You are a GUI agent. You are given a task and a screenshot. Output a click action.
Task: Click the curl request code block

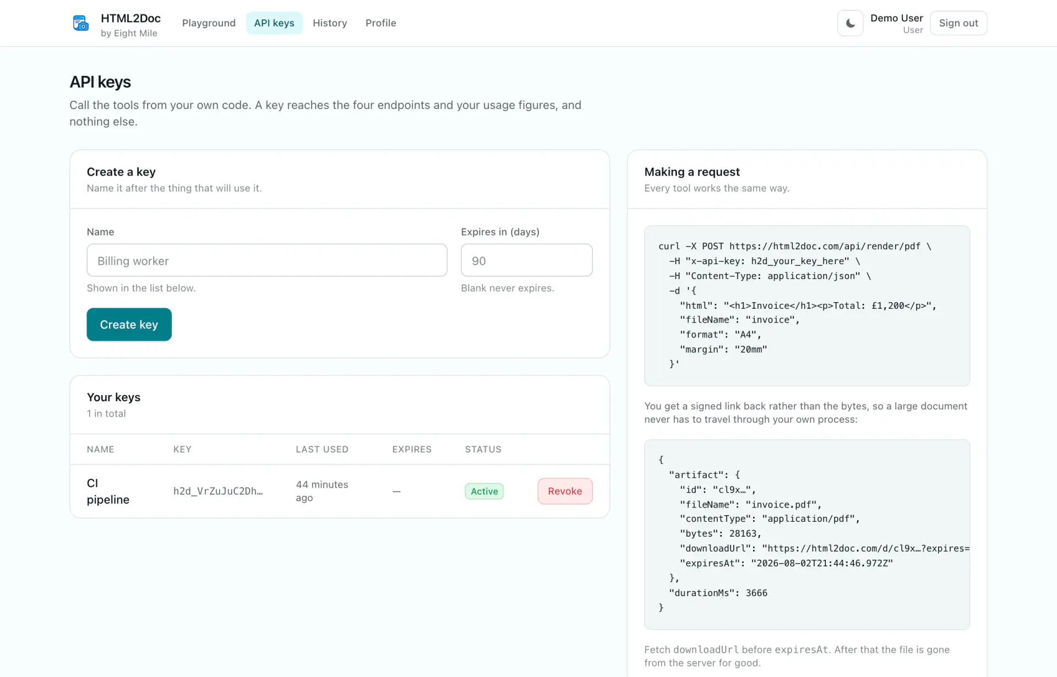(807, 305)
